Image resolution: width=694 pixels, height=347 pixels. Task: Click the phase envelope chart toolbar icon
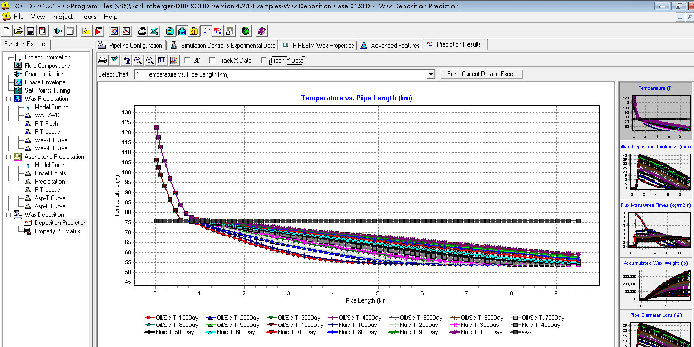[x=114, y=31]
